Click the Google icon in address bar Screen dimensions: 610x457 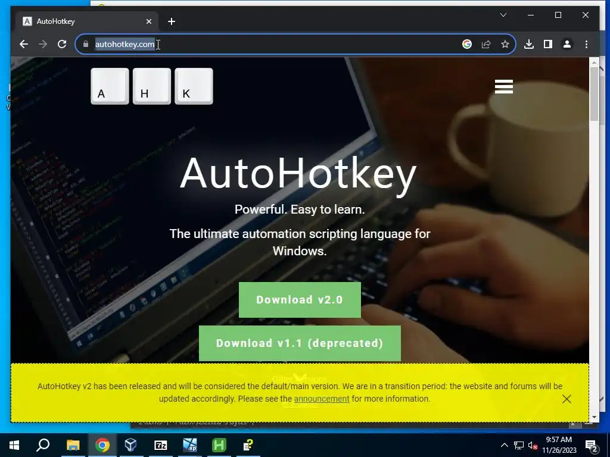pyautogui.click(x=467, y=44)
